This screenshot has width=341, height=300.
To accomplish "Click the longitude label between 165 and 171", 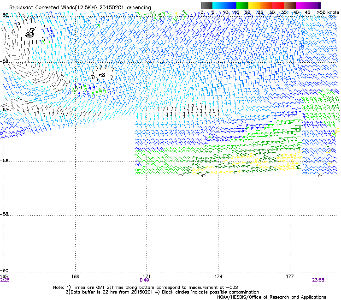I will (x=75, y=276).
